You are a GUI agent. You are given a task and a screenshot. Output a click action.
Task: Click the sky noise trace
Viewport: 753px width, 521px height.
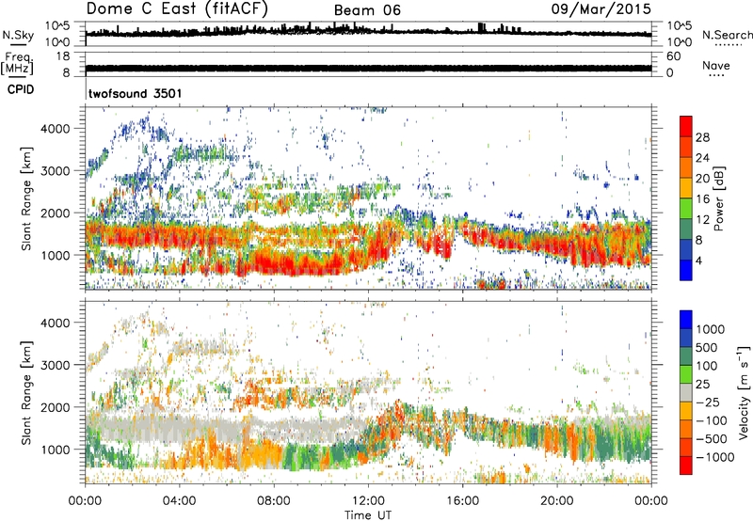tap(368, 32)
